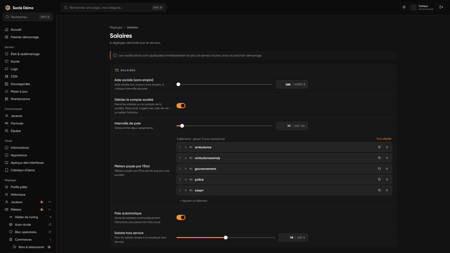Expand the police list item

click(x=186, y=180)
